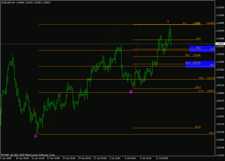Click the '1 Jul 12:00' time axis label
Viewport: 225px width, 161px height.
click(114, 158)
